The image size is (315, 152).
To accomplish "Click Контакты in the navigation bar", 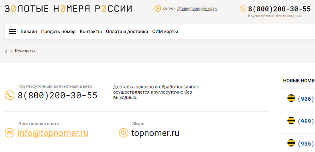I will point(91,32).
